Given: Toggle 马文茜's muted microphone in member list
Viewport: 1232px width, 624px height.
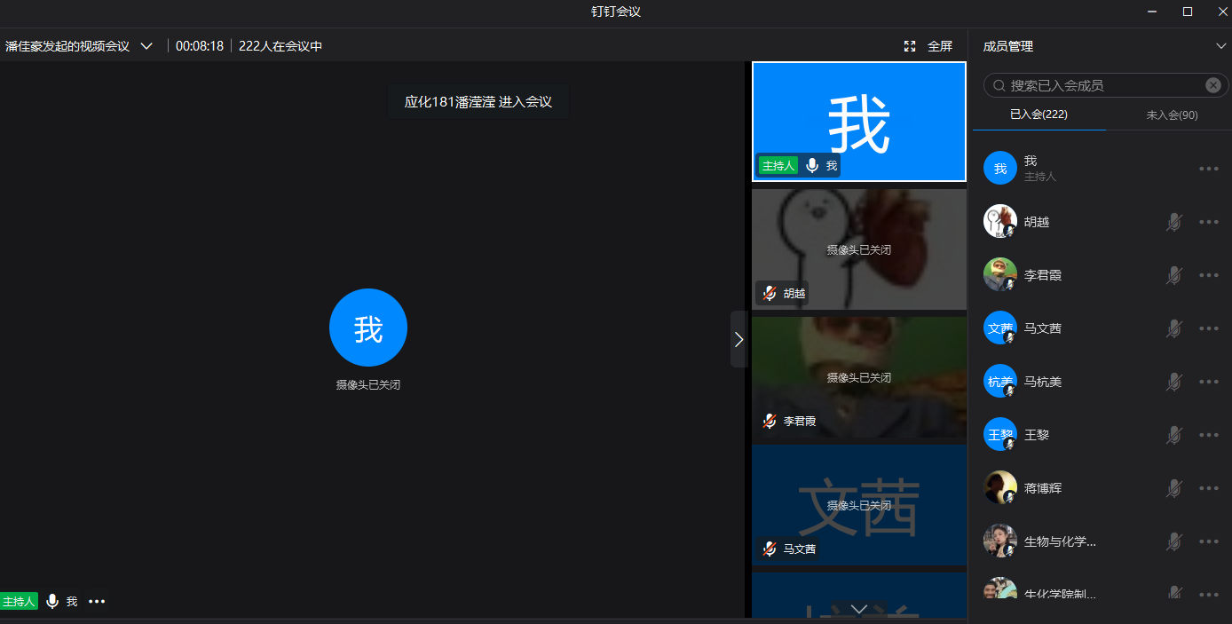Looking at the screenshot, I should point(1174,328).
